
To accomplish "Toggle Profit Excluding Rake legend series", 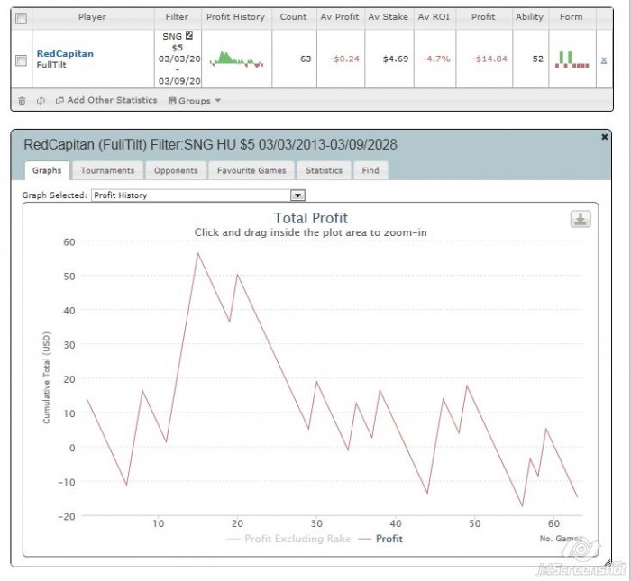I will (289, 539).
